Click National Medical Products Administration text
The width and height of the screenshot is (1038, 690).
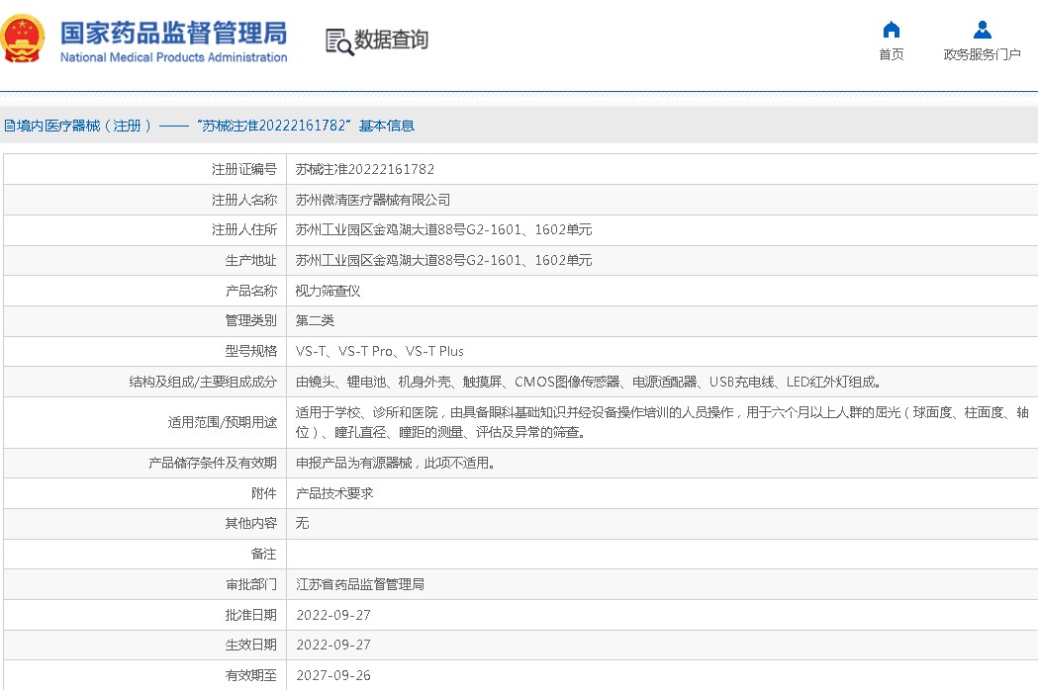[x=173, y=57]
